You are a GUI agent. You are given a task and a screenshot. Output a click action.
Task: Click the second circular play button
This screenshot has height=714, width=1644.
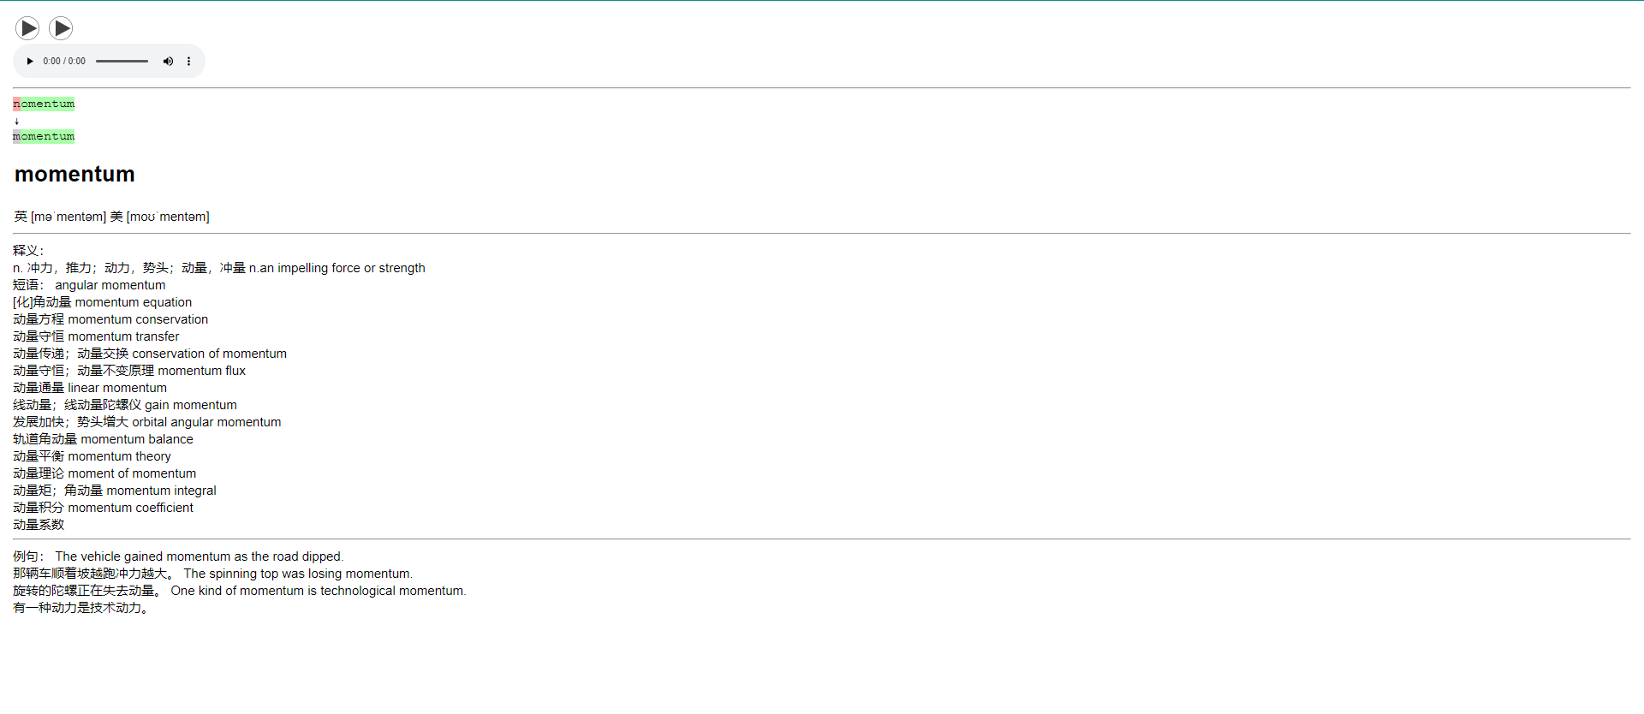pyautogui.click(x=61, y=28)
